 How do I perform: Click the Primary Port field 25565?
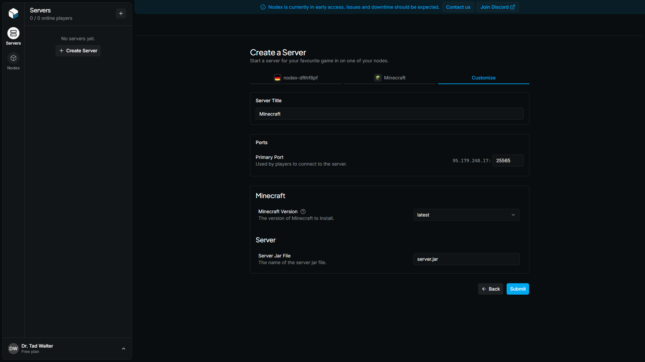pyautogui.click(x=508, y=161)
